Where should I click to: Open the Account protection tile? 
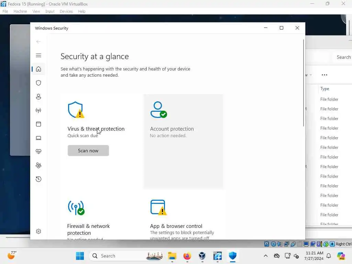point(183,141)
